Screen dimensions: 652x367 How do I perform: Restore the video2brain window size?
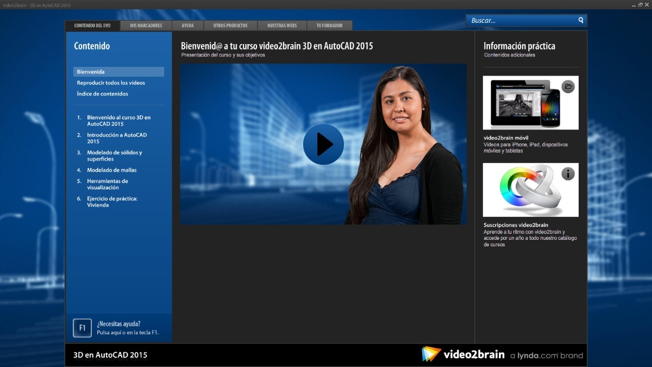[x=641, y=4]
